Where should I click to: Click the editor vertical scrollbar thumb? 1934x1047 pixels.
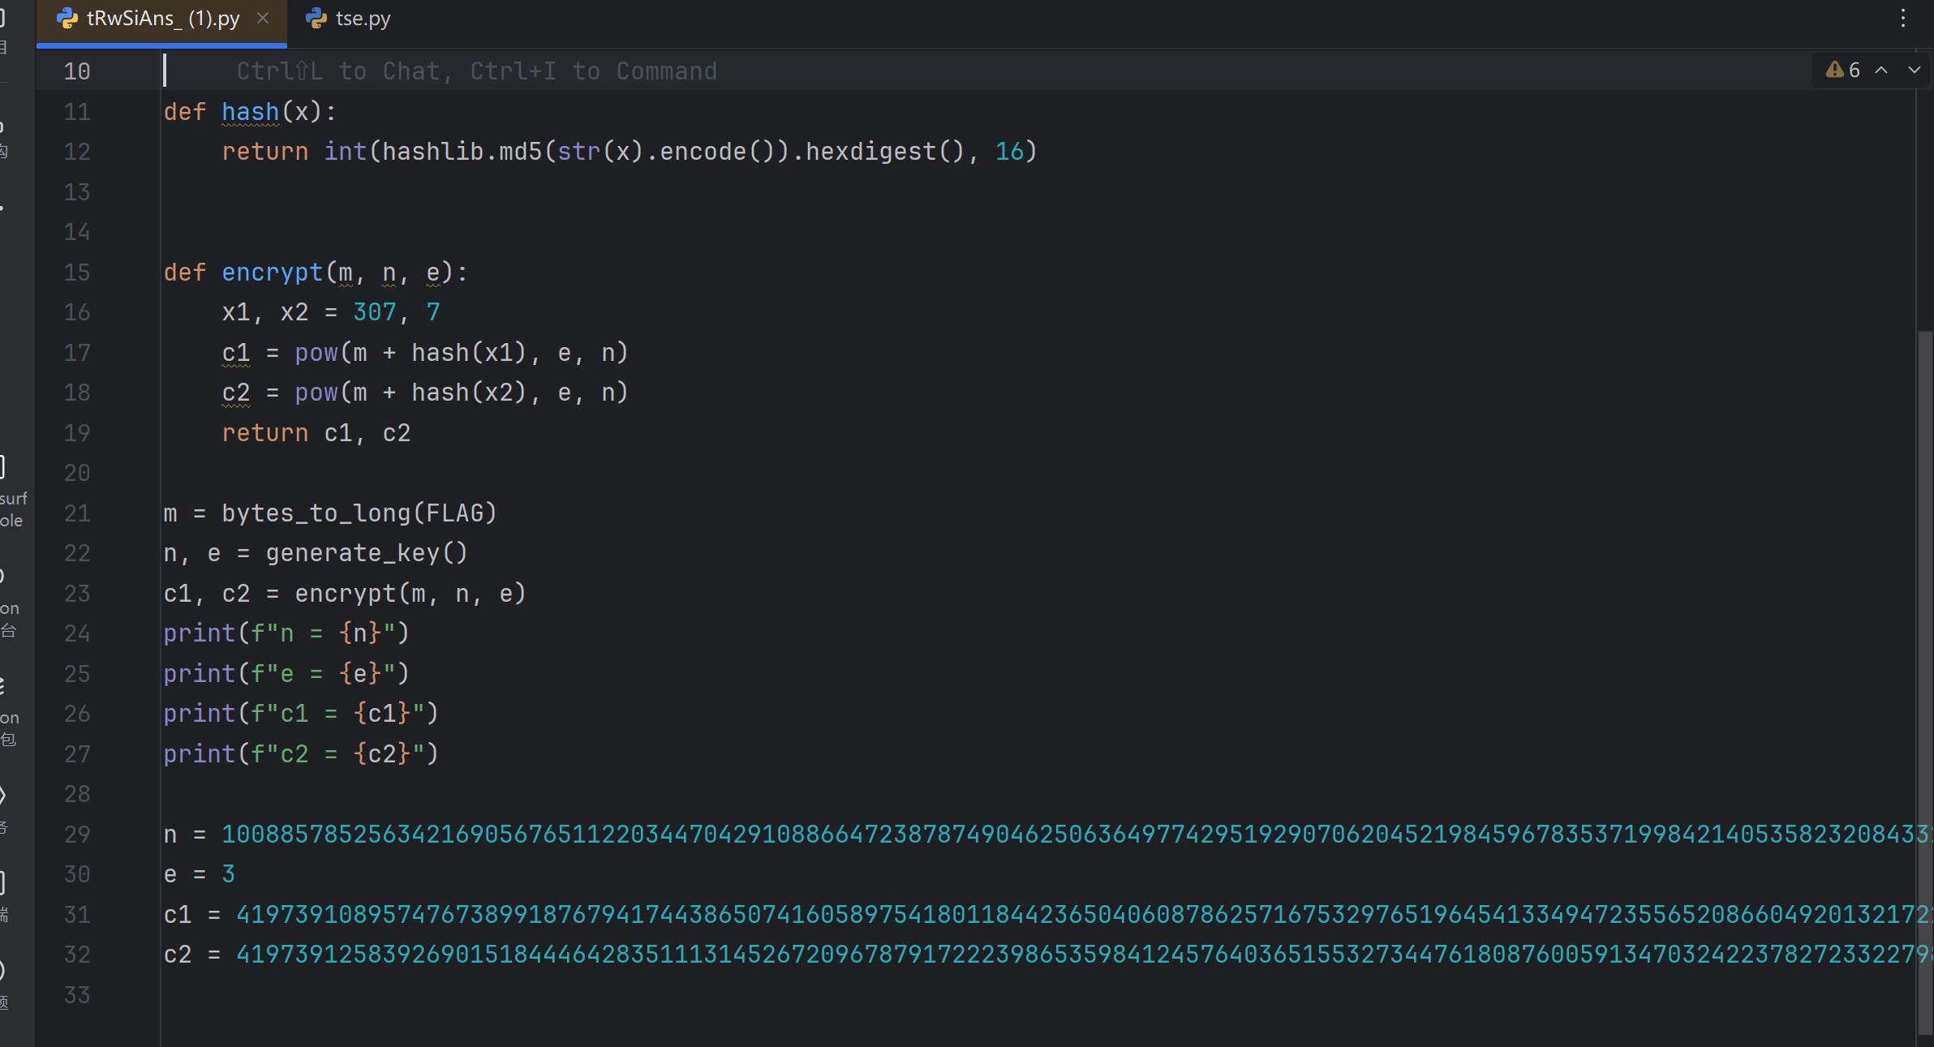pyautogui.click(x=1924, y=681)
